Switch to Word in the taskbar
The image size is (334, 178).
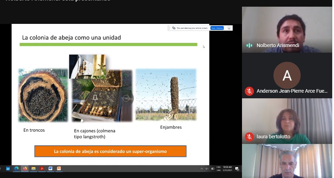click(x=50, y=169)
